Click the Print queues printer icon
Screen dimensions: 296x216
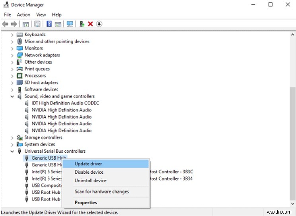coord(19,69)
